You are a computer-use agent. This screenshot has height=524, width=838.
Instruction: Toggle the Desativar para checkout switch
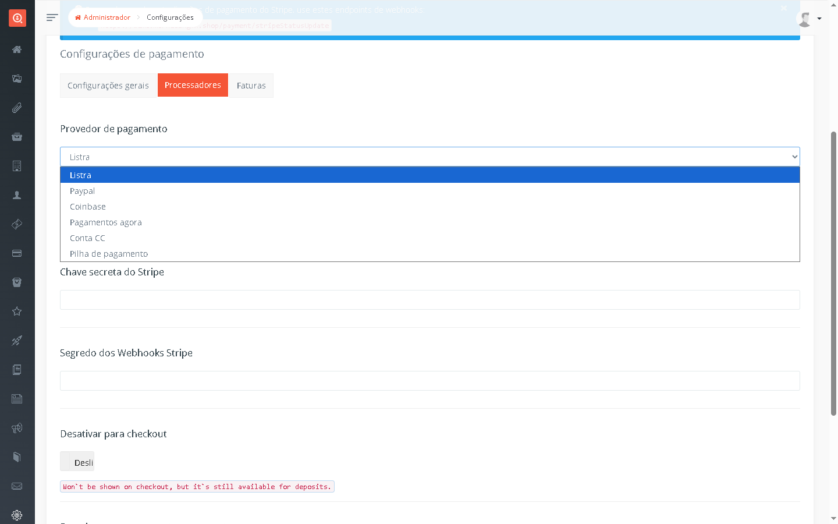point(77,462)
